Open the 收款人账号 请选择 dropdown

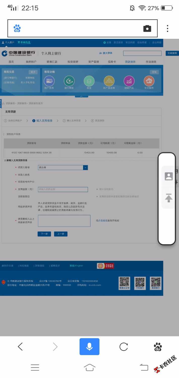point(63,168)
